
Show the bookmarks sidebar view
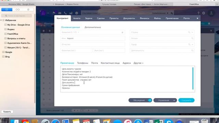tap(7, 10)
